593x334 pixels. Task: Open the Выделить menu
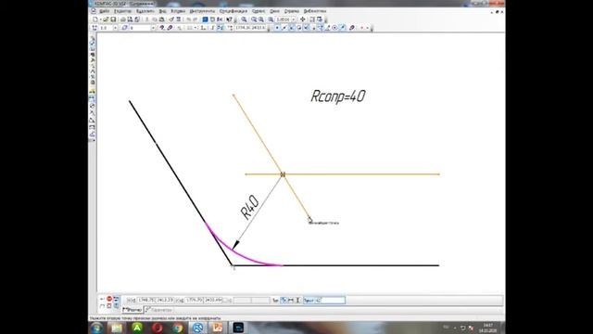tap(145, 11)
